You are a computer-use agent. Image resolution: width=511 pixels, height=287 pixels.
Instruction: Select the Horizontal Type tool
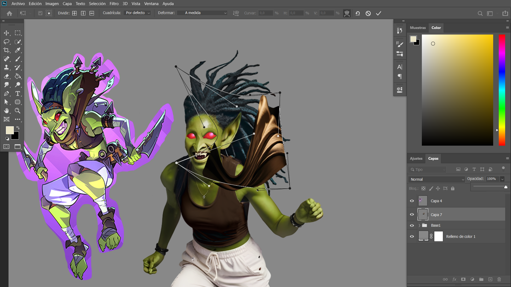click(x=18, y=94)
